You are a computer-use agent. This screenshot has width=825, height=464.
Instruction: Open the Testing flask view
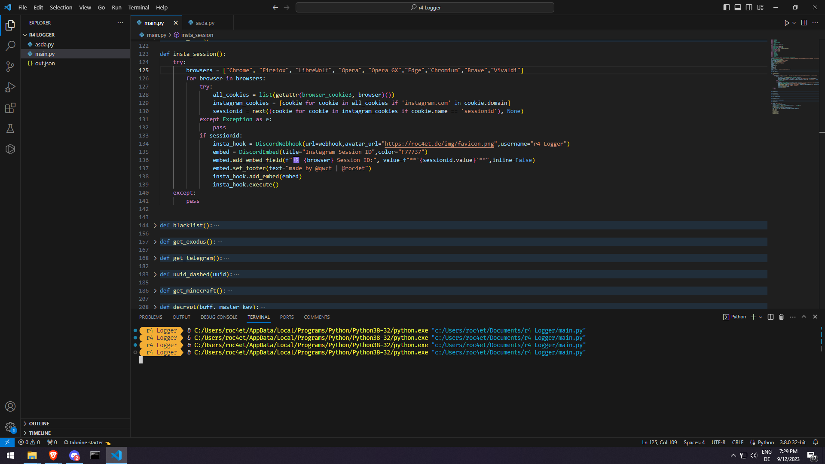pyautogui.click(x=10, y=128)
